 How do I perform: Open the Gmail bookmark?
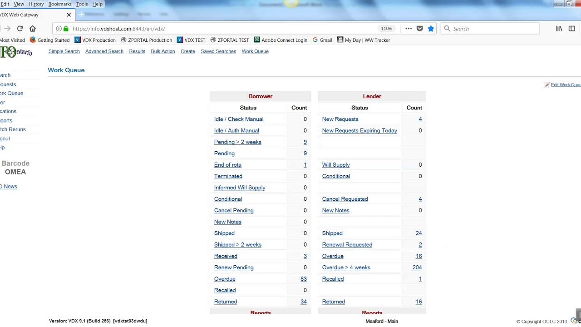pyautogui.click(x=322, y=40)
